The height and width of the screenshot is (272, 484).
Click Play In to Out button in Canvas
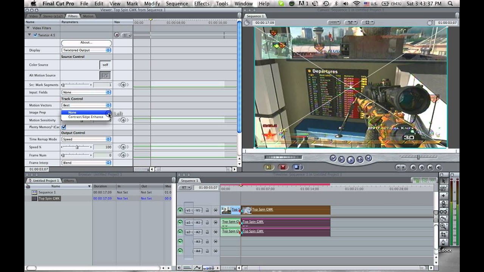(341, 159)
